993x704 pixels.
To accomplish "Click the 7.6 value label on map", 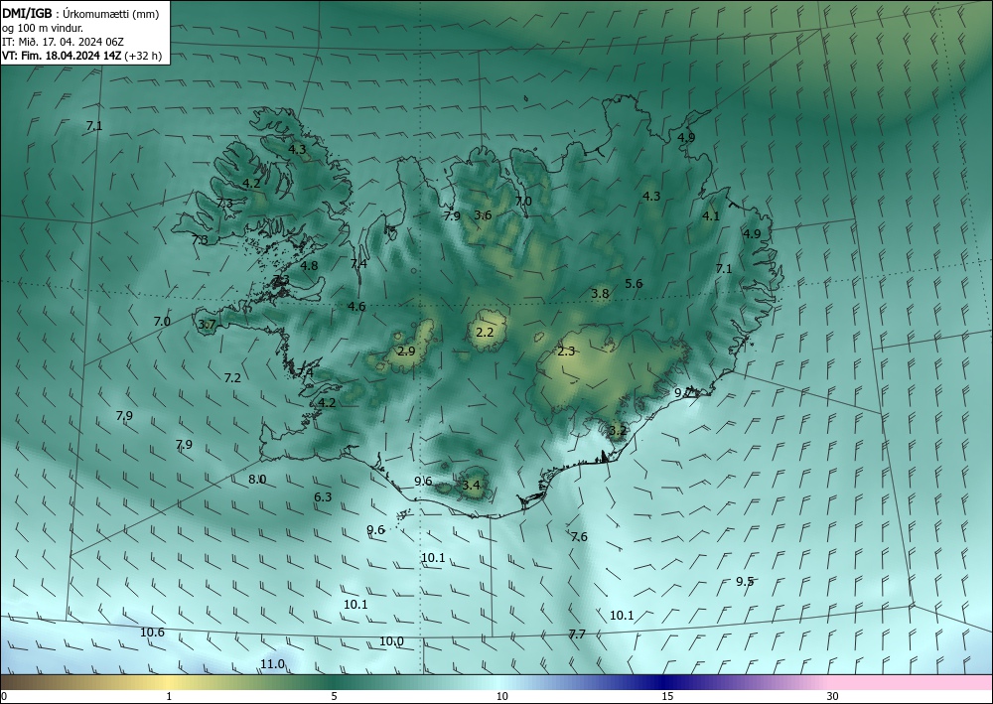I will (579, 537).
